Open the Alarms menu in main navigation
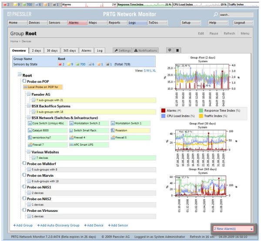This screenshot has width=261, height=241. tap(77, 23)
